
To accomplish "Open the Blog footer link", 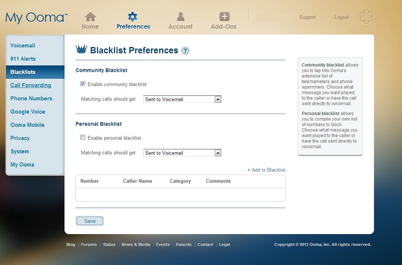I will coord(70,245).
